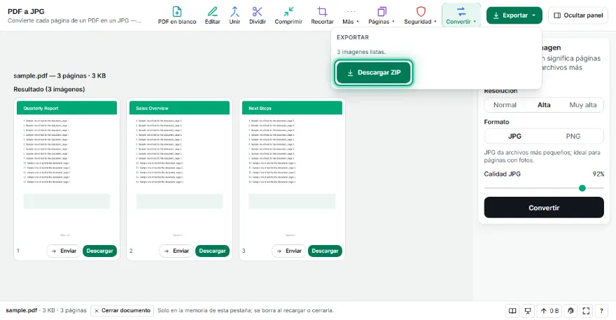The width and height of the screenshot is (616, 320).
Task: Open the Convertir dropdown
Action: click(x=461, y=15)
